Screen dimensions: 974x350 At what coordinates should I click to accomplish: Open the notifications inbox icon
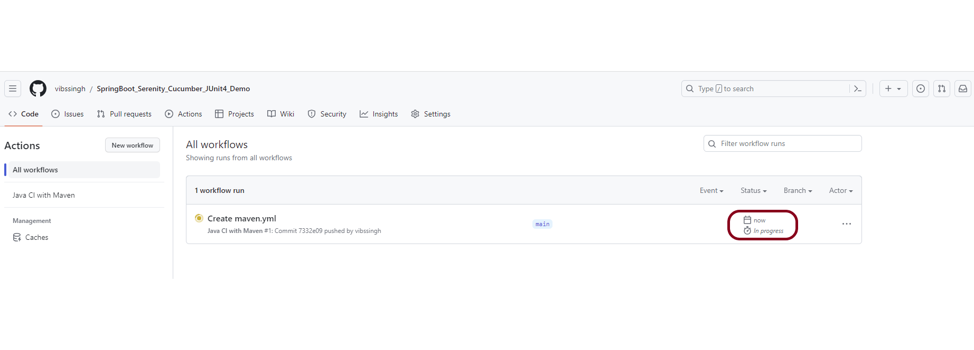(963, 89)
